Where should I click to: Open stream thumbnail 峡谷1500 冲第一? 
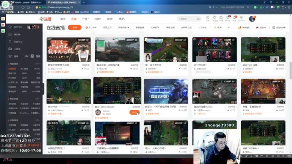click(263, 50)
